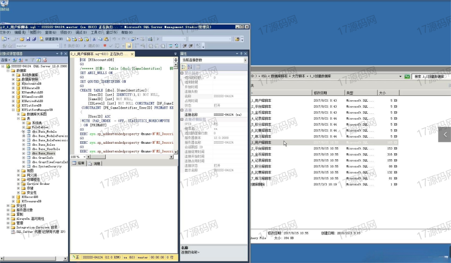
Task: Click Object Explorer disconnect icon
Action: click(x=21, y=60)
